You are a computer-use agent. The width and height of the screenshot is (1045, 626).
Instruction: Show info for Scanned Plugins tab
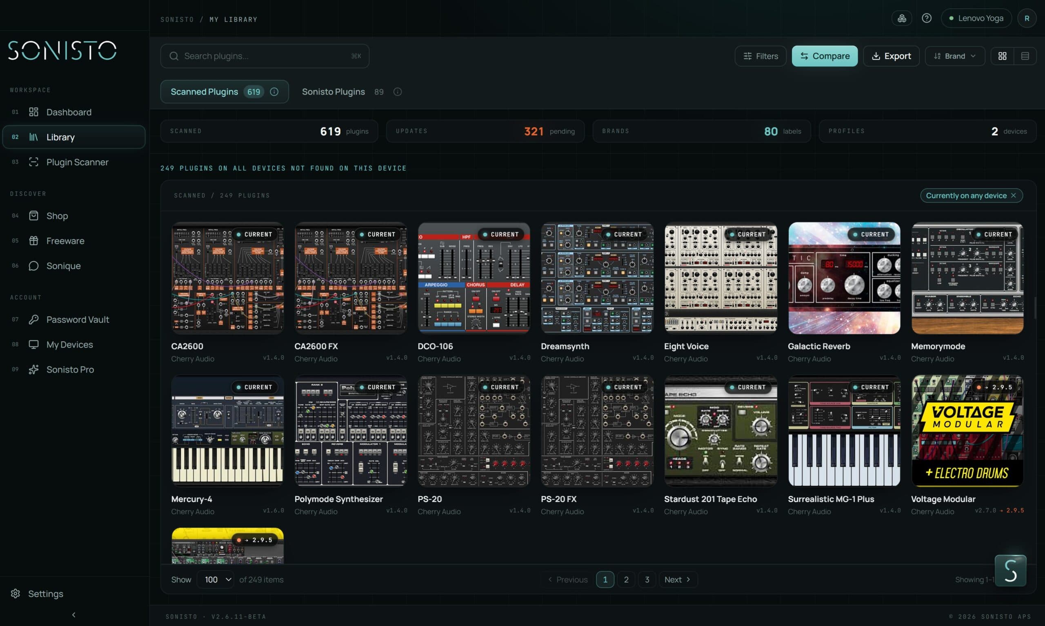tap(274, 91)
